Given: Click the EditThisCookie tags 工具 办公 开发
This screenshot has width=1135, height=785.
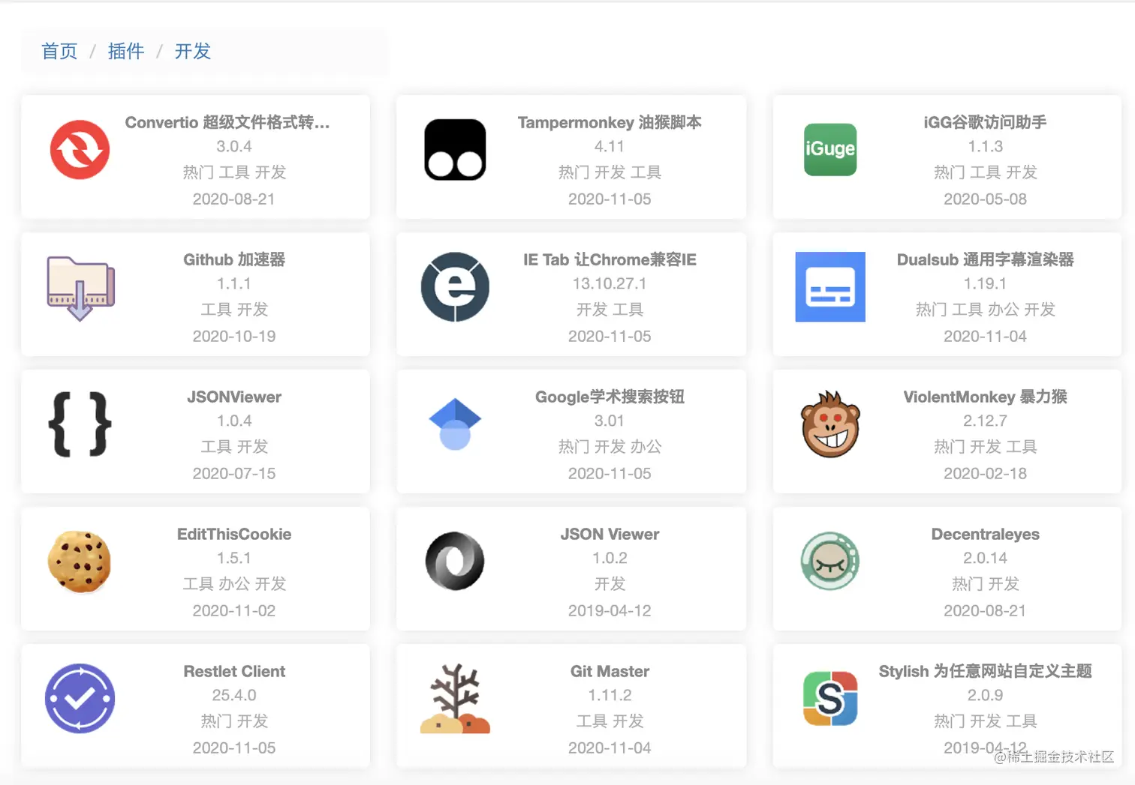Looking at the screenshot, I should point(234,583).
